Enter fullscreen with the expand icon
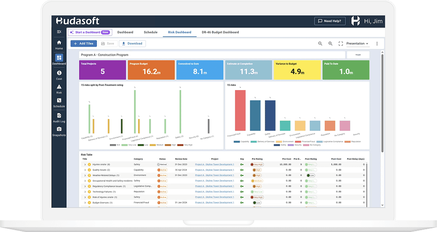 click(x=341, y=43)
